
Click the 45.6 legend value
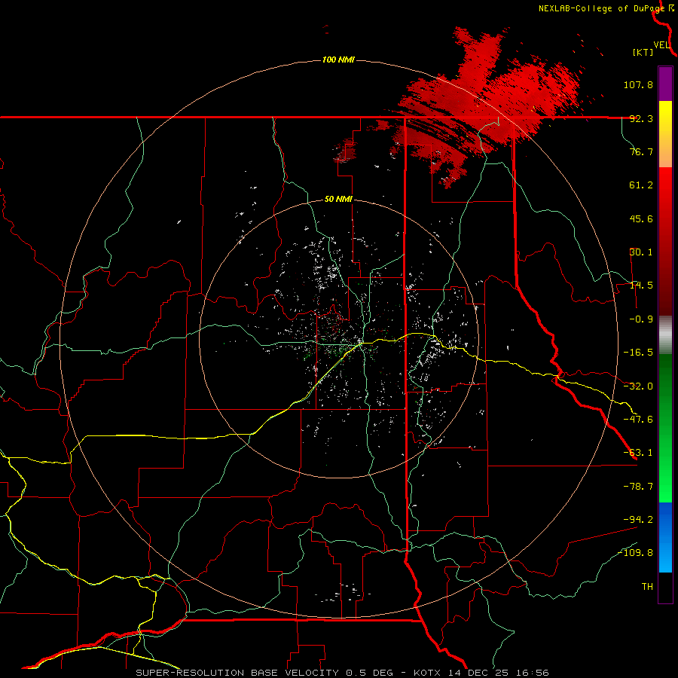pos(641,218)
